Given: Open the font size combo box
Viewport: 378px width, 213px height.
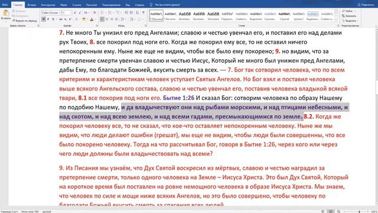Looking at the screenshot, I should click(67, 12).
